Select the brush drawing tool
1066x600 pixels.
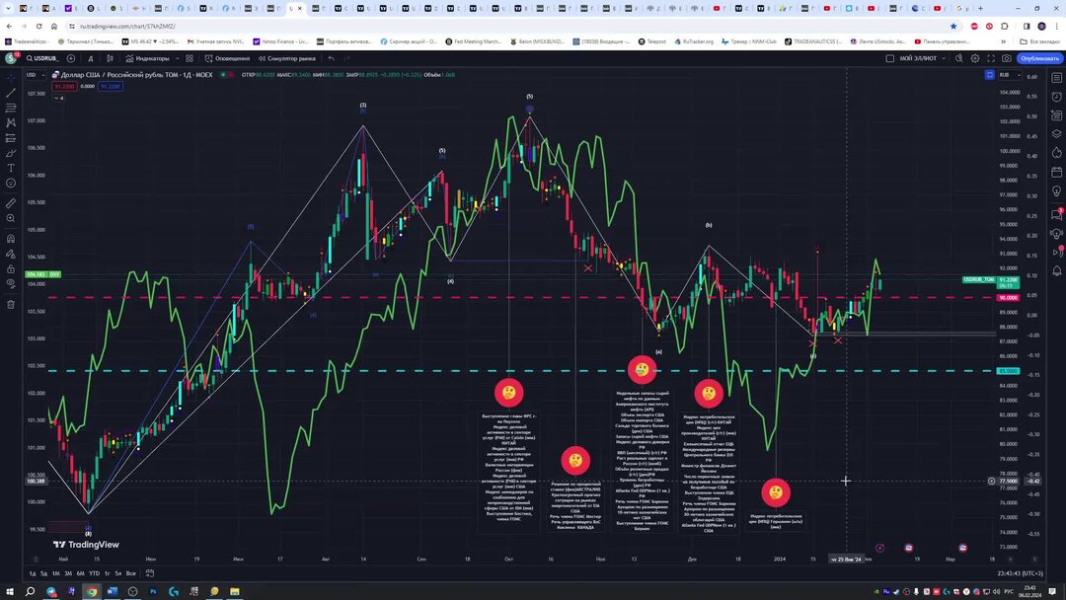10,153
